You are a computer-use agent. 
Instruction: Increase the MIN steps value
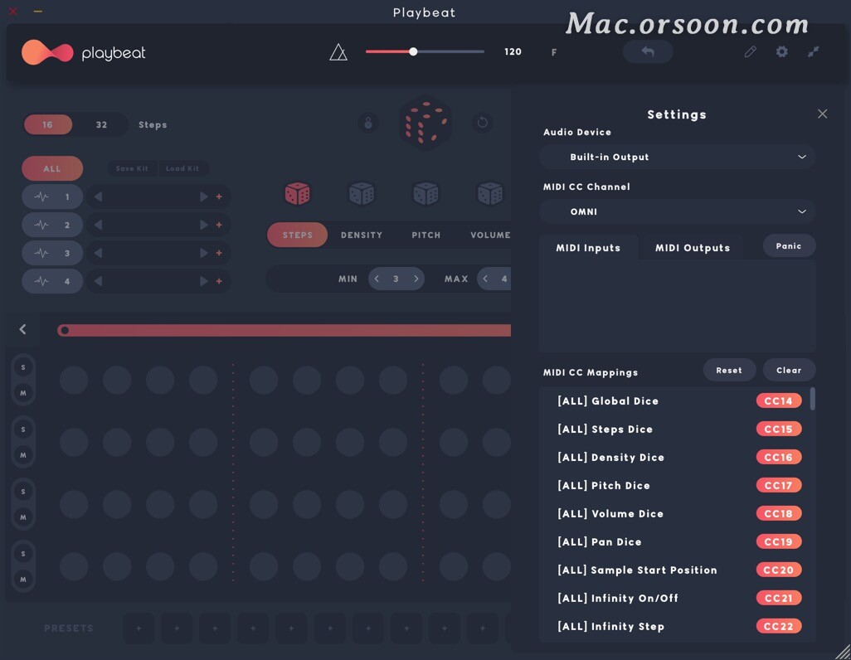pos(416,279)
